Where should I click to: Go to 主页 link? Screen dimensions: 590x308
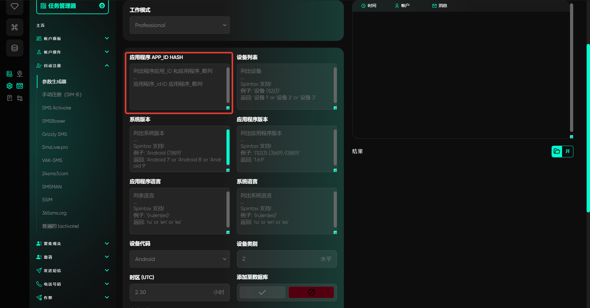(41, 26)
